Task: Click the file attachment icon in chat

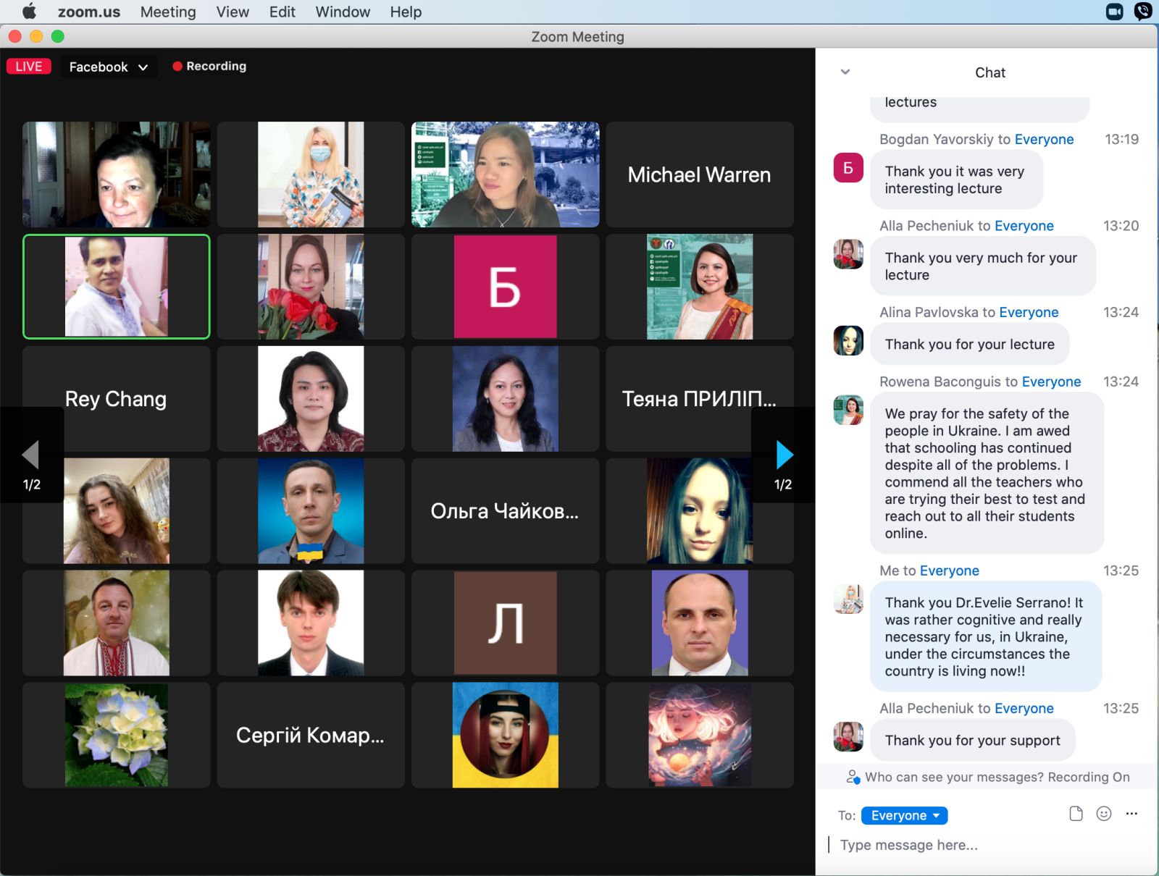Action: pyautogui.click(x=1076, y=814)
